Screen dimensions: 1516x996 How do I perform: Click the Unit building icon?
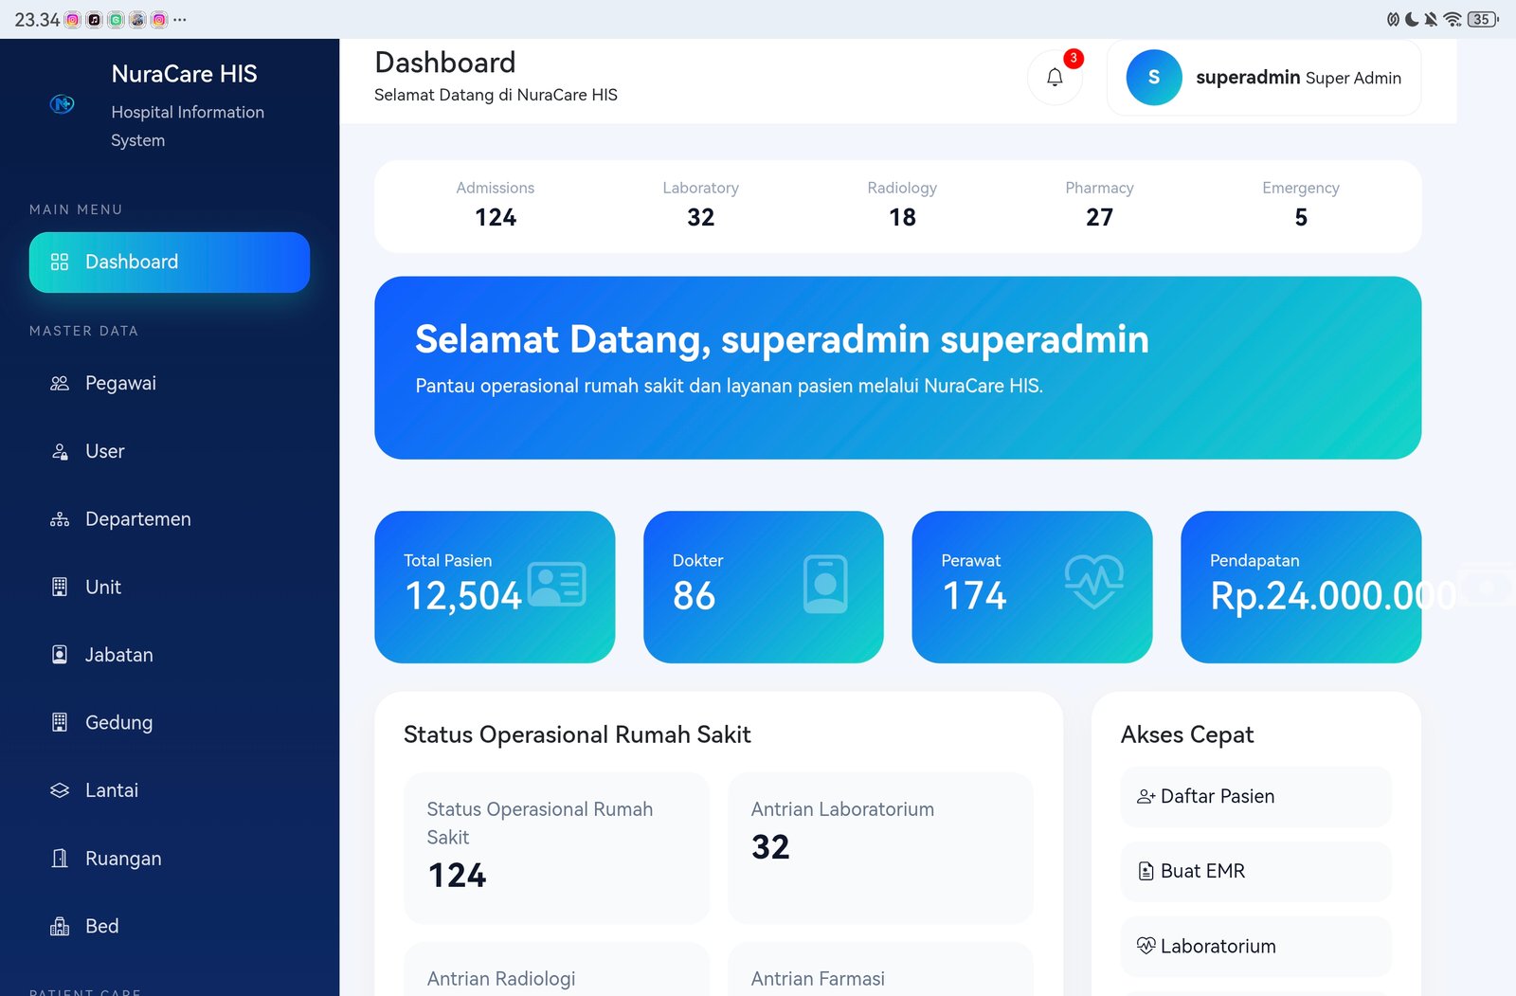[60, 587]
